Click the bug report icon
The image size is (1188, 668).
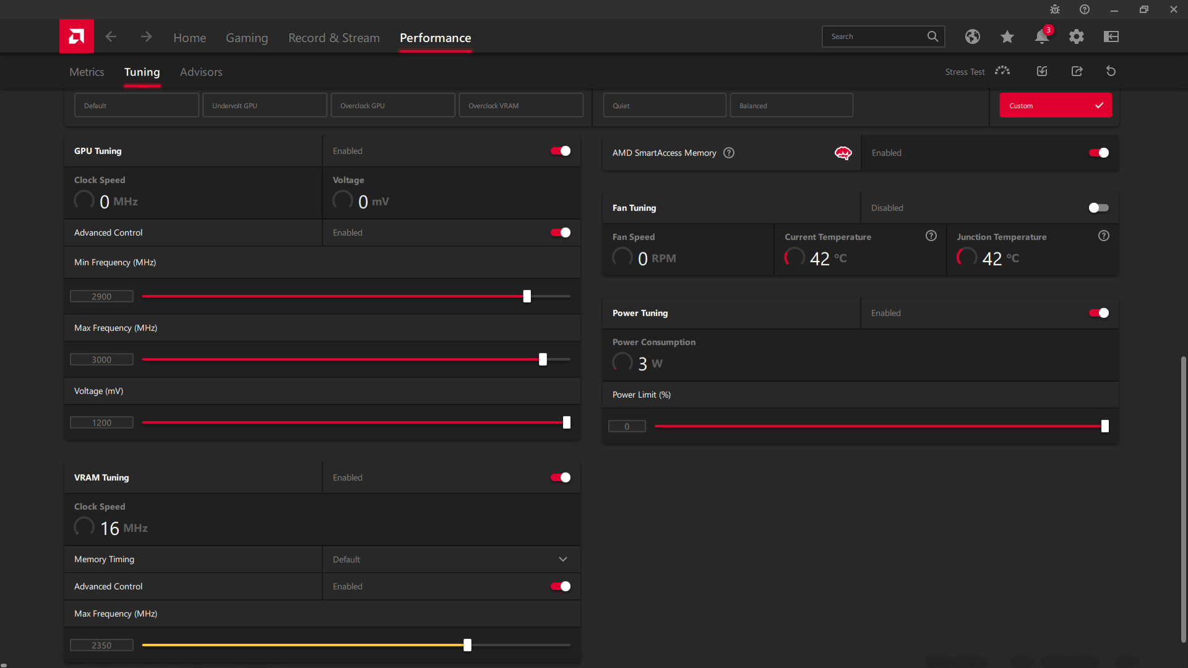tap(1055, 9)
